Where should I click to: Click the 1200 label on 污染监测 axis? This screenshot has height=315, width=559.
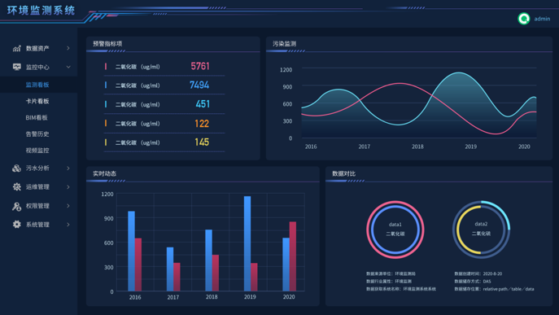point(286,69)
